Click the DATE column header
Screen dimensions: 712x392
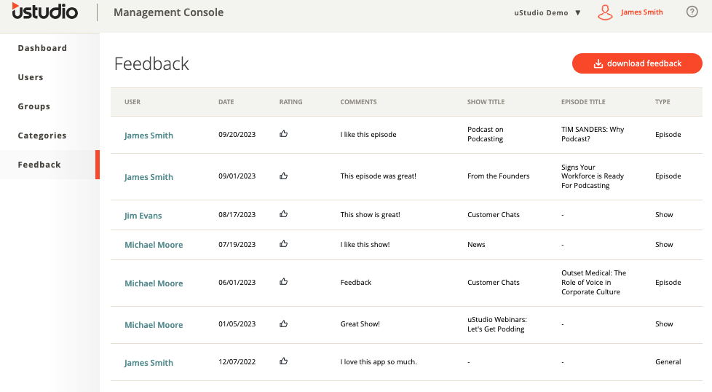[226, 102]
